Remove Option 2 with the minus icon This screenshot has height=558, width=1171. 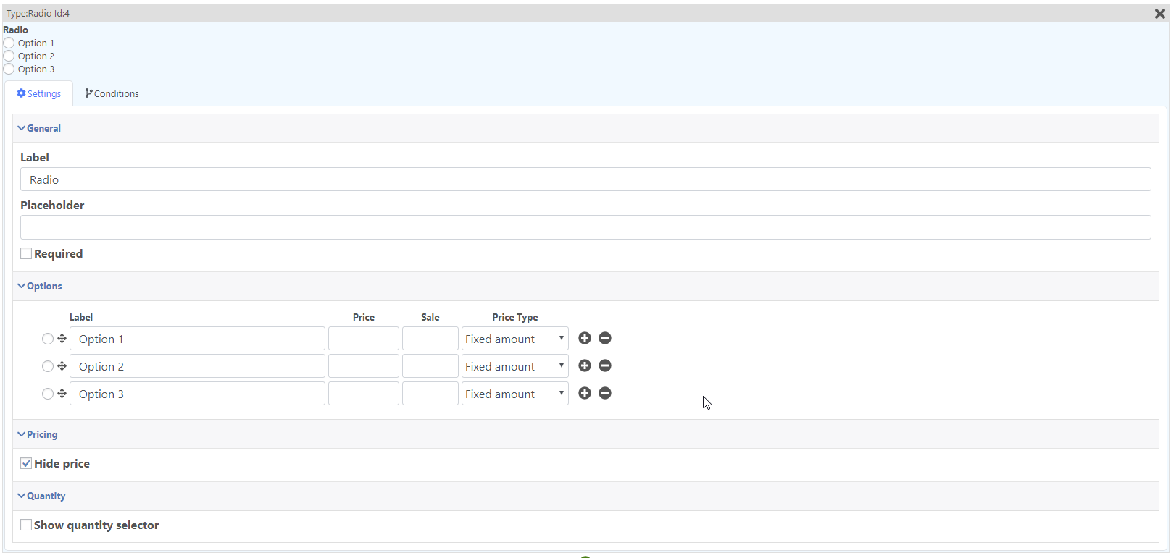pos(605,365)
